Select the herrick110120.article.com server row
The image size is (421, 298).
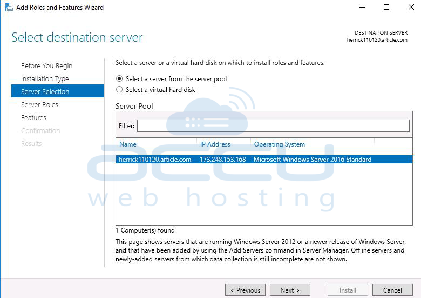(x=264, y=159)
